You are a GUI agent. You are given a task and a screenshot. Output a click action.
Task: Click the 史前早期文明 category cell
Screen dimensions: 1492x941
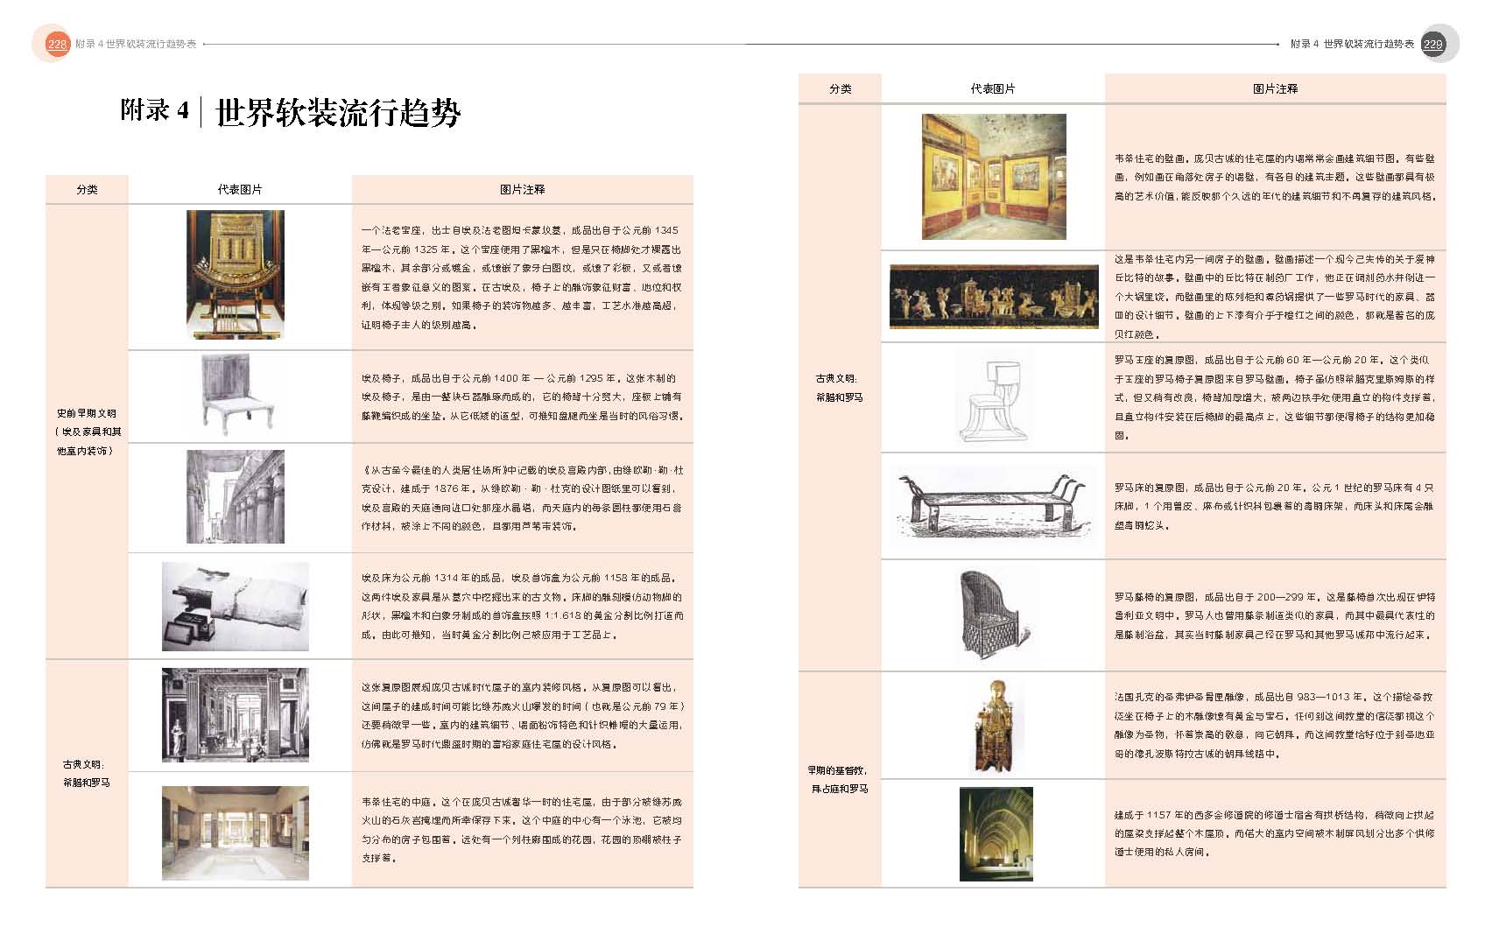[87, 432]
